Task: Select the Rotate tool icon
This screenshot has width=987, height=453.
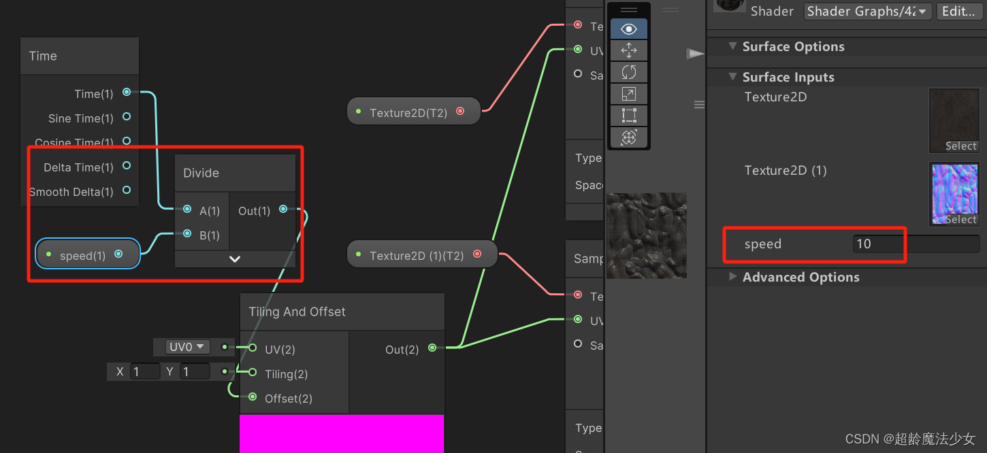Action: [628, 71]
